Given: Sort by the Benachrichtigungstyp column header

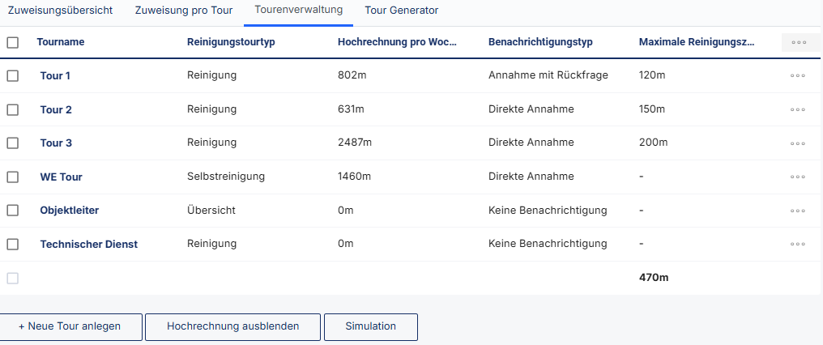Looking at the screenshot, I should tap(541, 42).
